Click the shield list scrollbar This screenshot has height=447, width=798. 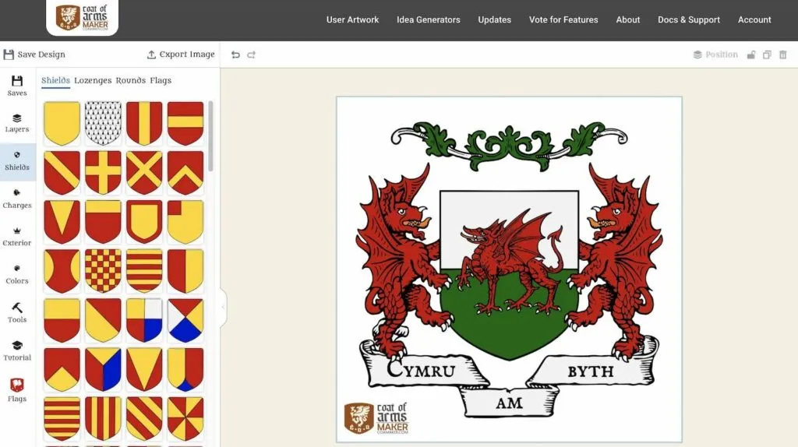[x=210, y=136]
